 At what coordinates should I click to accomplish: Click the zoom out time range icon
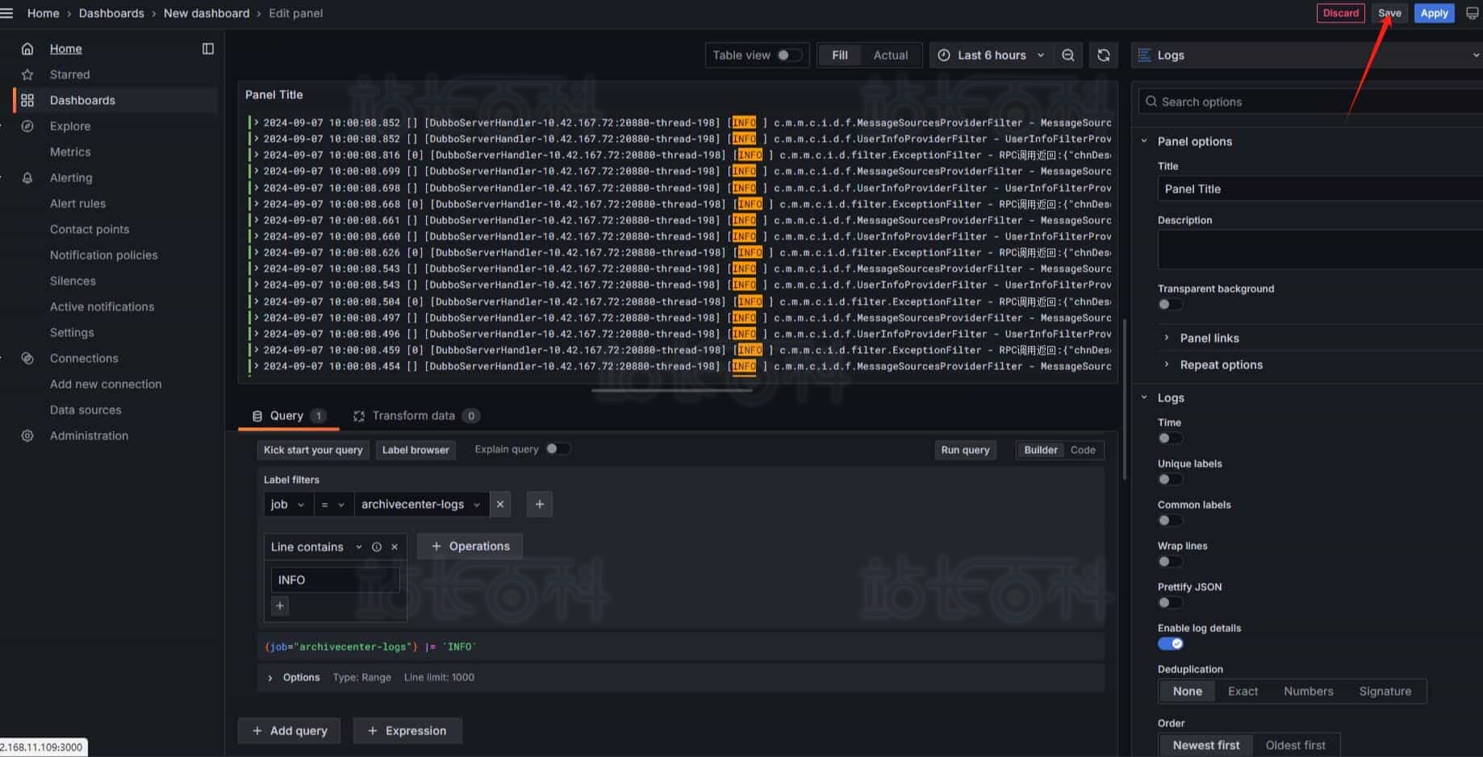(x=1067, y=55)
